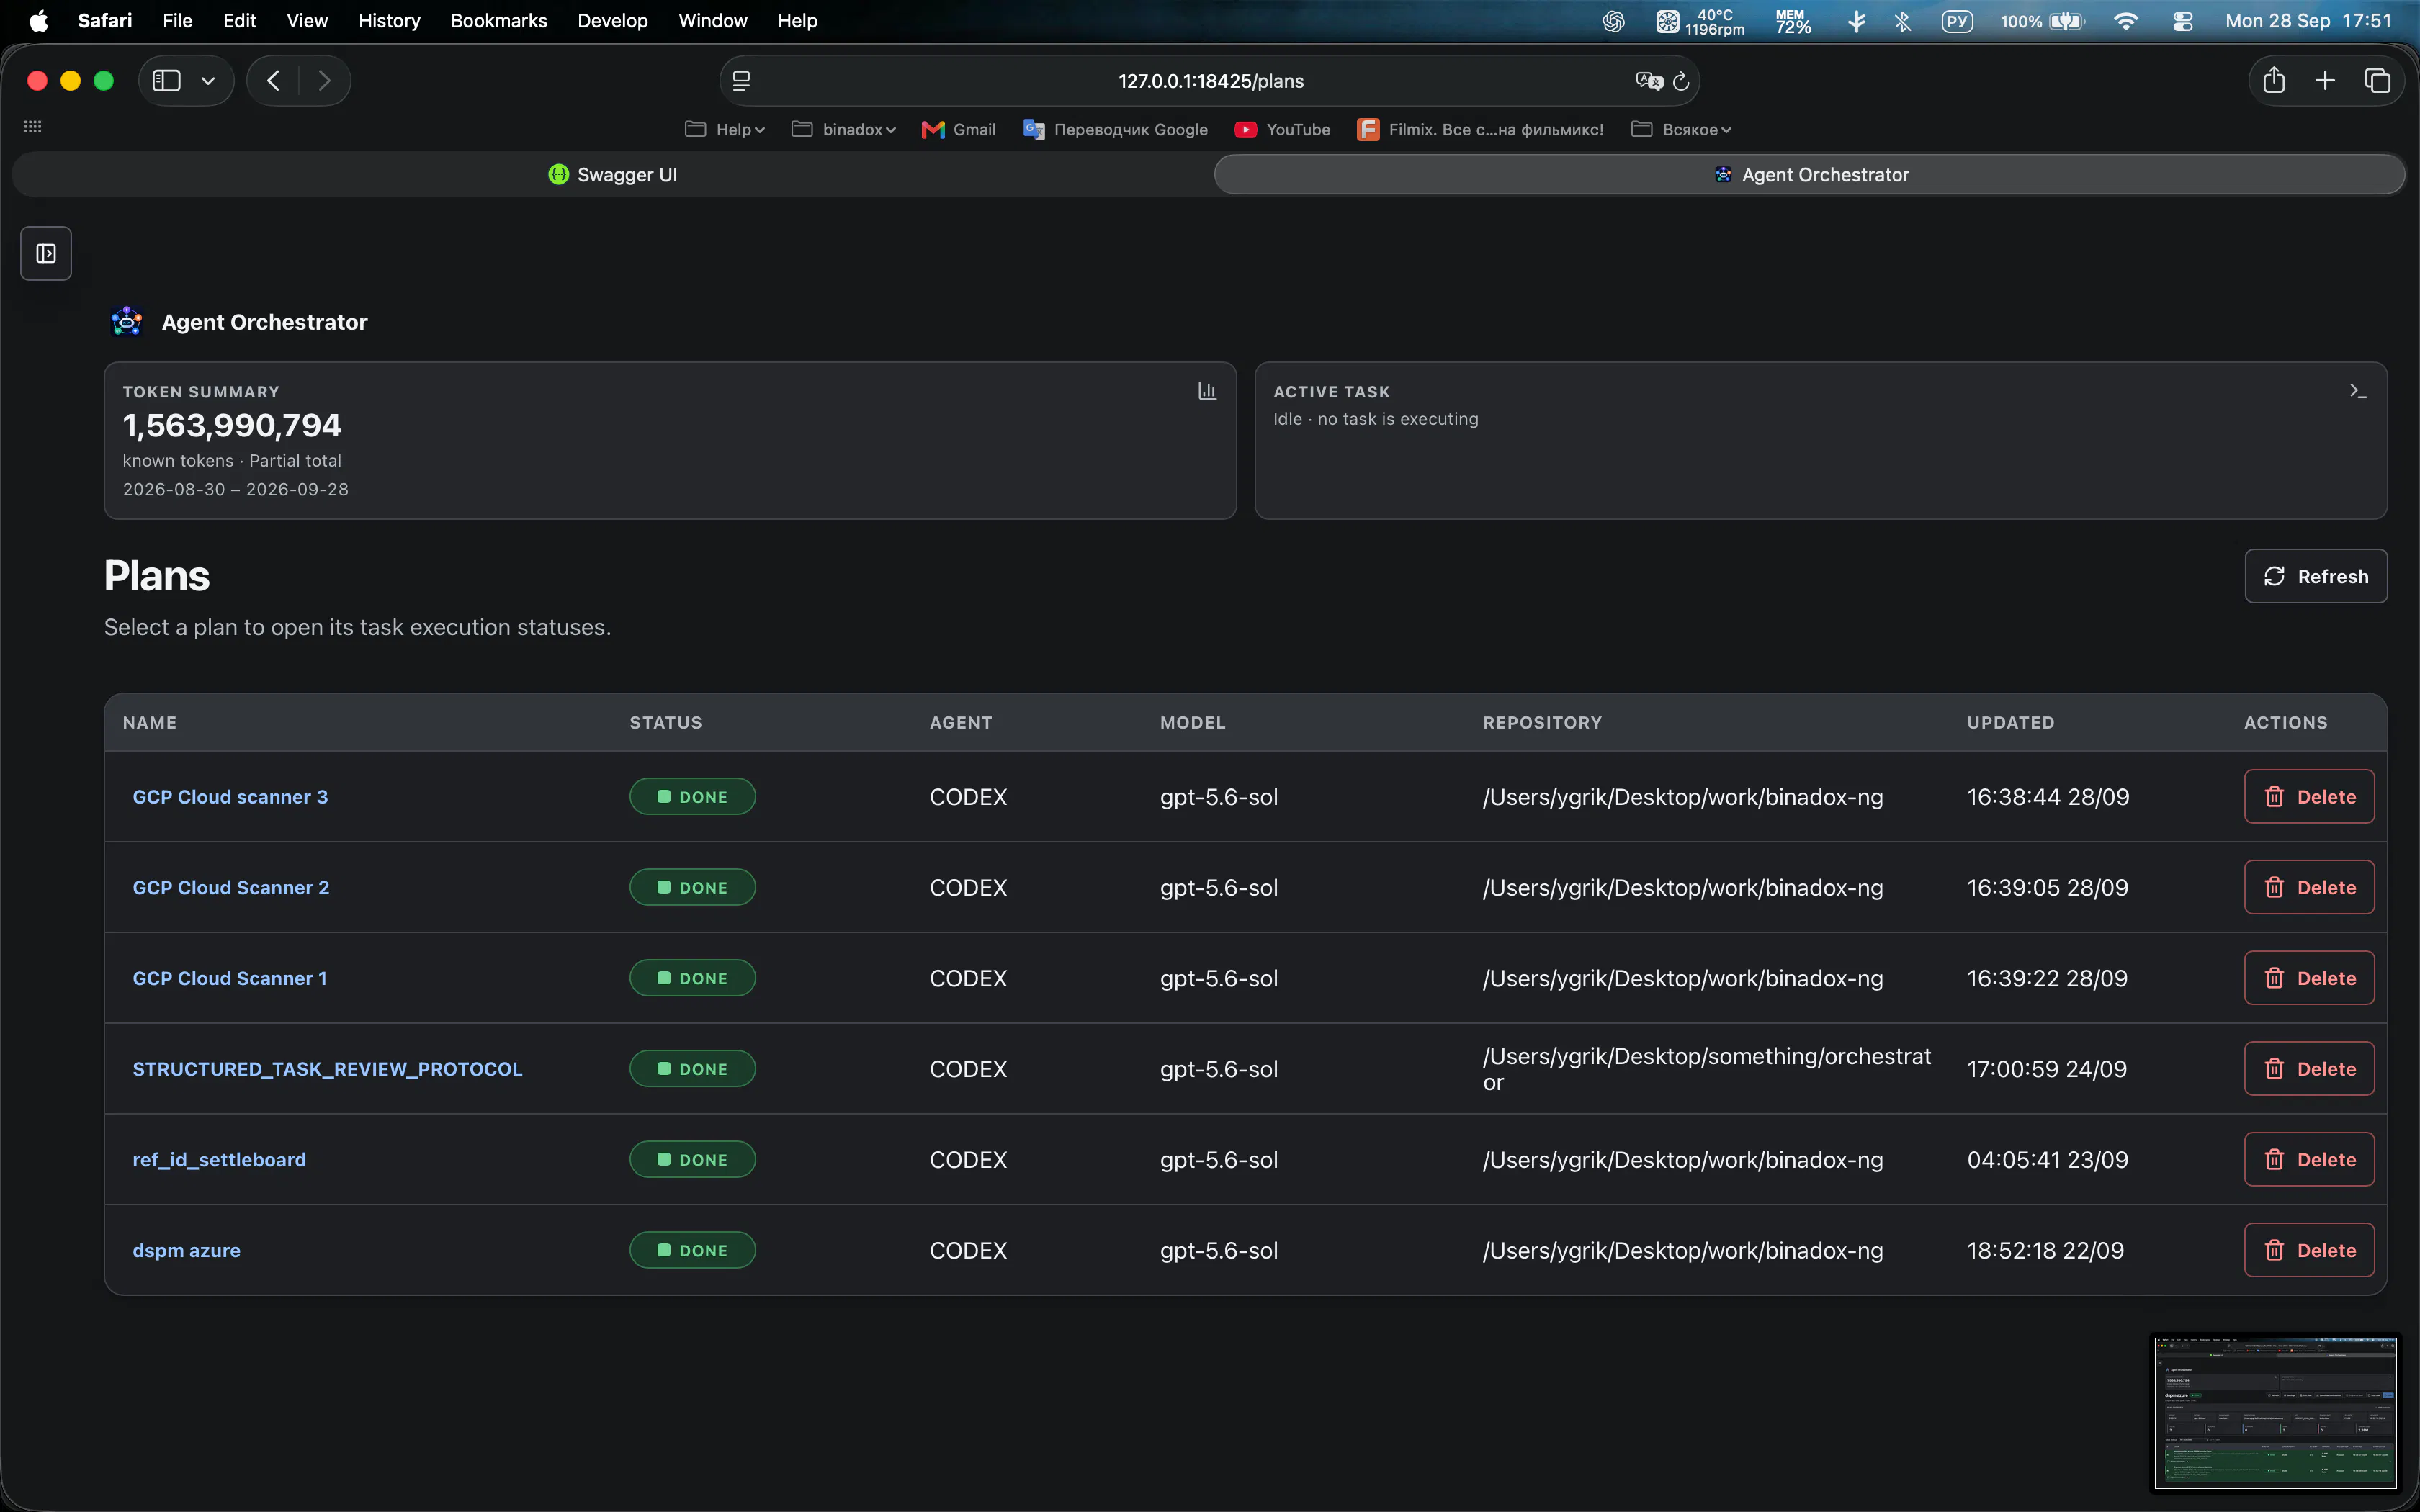
Task: Show Safari tab overview
Action: pyautogui.click(x=2377, y=80)
